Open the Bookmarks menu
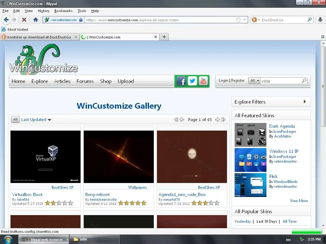326x244 pixels. click(x=63, y=11)
